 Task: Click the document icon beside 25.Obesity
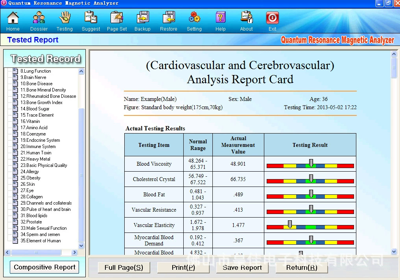[x=15, y=178]
